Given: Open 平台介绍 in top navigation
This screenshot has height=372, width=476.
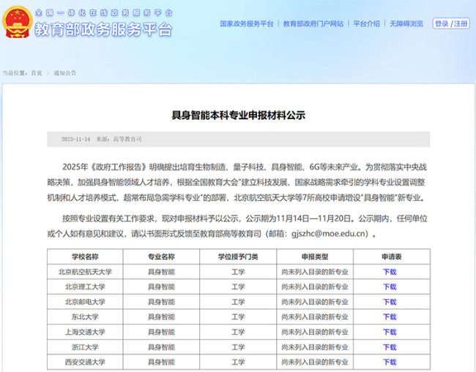Looking at the screenshot, I should [366, 24].
